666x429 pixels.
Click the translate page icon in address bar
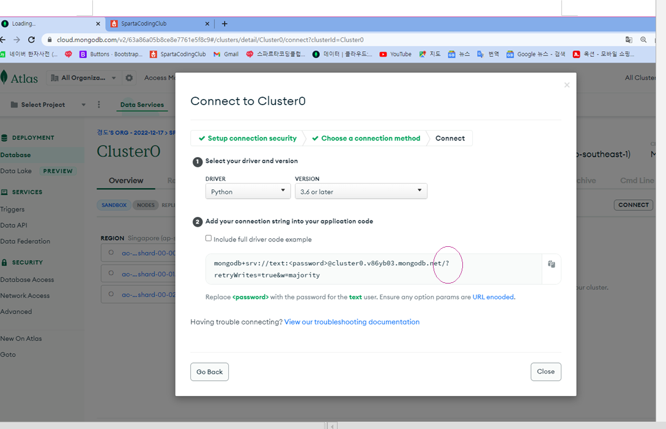point(629,40)
